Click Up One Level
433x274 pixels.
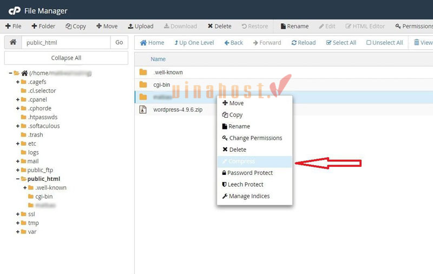(194, 43)
